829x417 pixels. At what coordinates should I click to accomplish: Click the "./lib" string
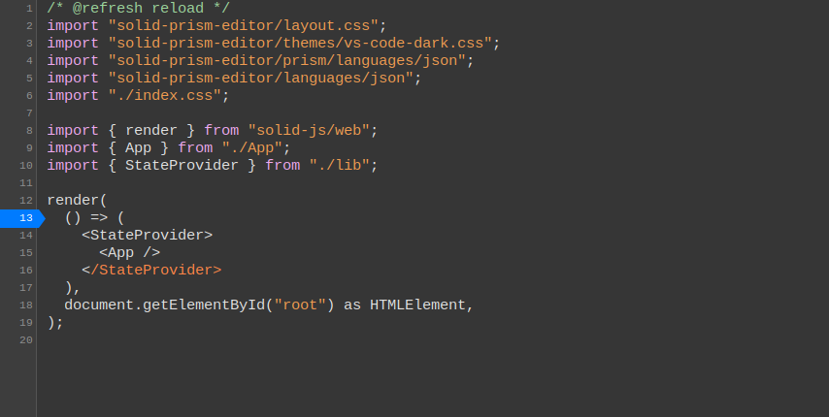(x=340, y=165)
